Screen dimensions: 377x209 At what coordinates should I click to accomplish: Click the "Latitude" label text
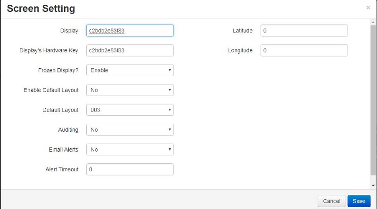point(243,31)
